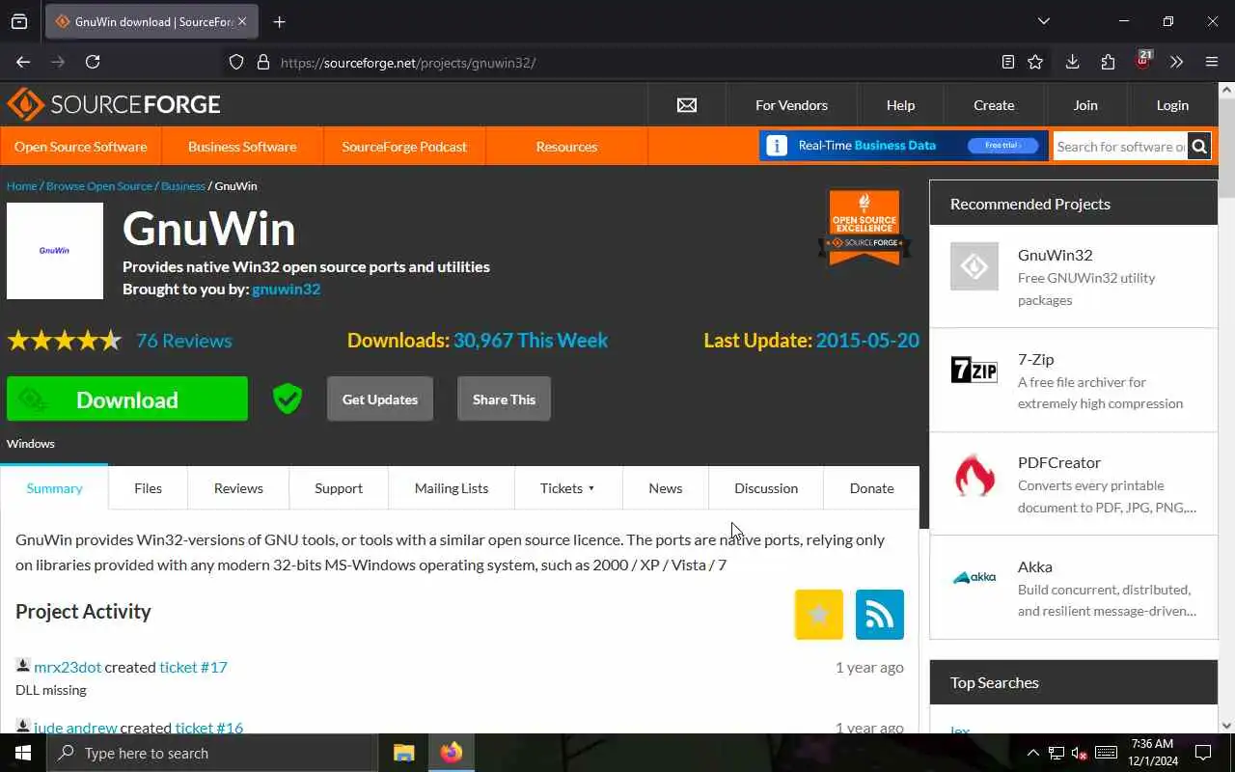Viewport: 1235px width, 772px height.
Task: Click the Help link
Action: pos(900,105)
